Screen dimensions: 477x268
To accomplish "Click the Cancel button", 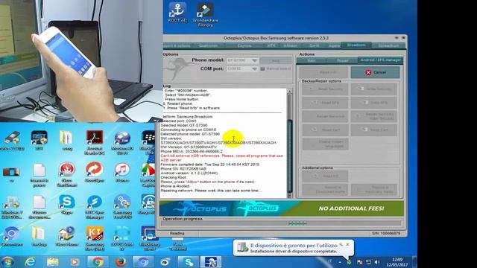I will coord(375,72).
